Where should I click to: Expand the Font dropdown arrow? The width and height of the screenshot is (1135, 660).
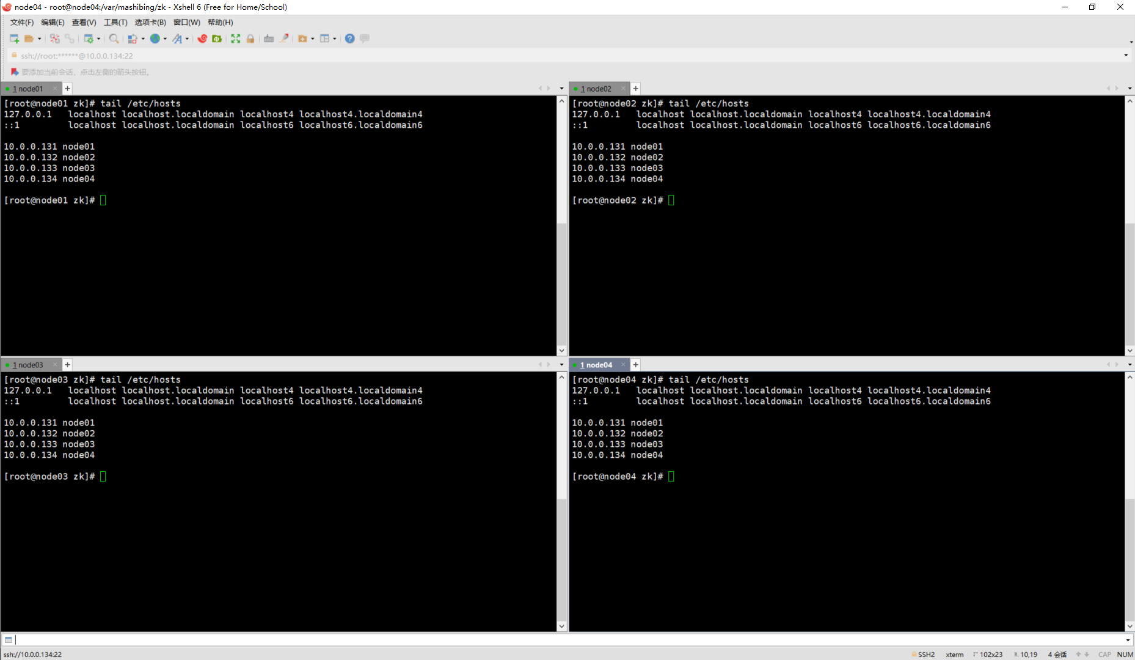coord(187,38)
